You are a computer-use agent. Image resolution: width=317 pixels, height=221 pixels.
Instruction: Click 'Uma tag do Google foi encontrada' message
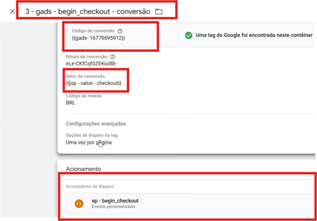point(254,35)
